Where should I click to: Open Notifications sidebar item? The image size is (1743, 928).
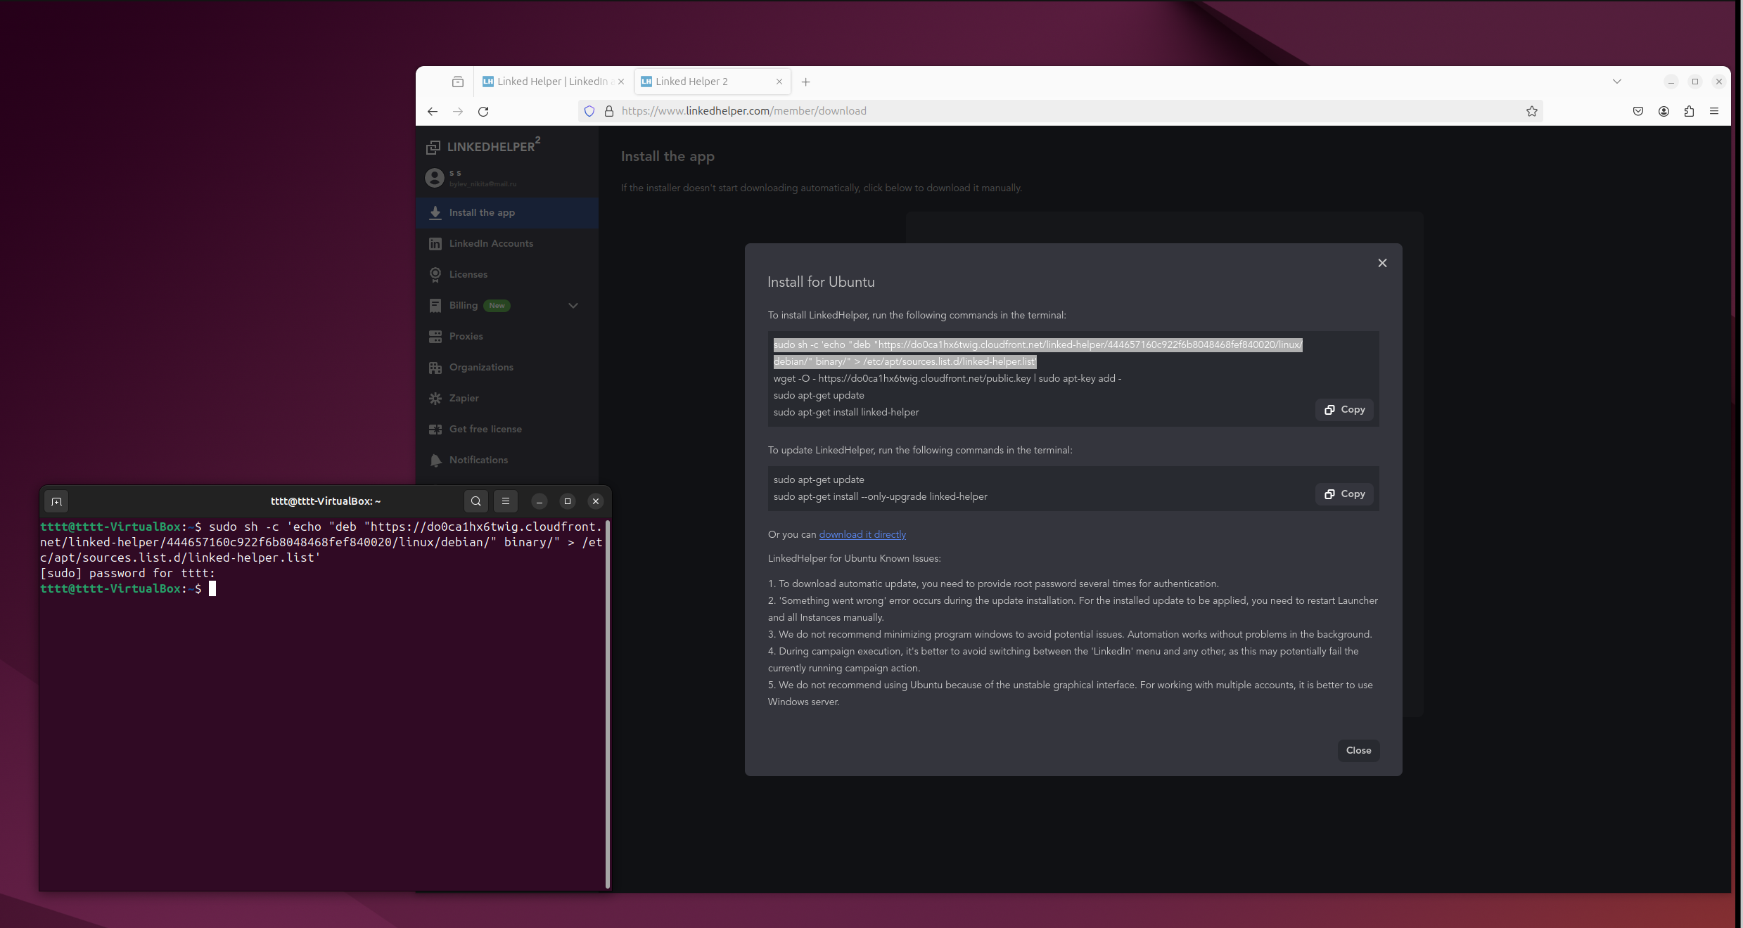(507, 460)
